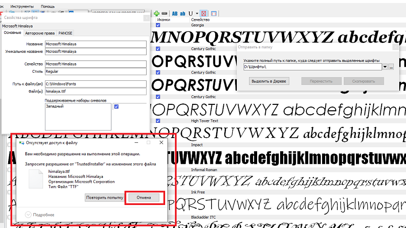Select the lowercase ab preview icon
The image size is (406, 228).
(x=183, y=14)
